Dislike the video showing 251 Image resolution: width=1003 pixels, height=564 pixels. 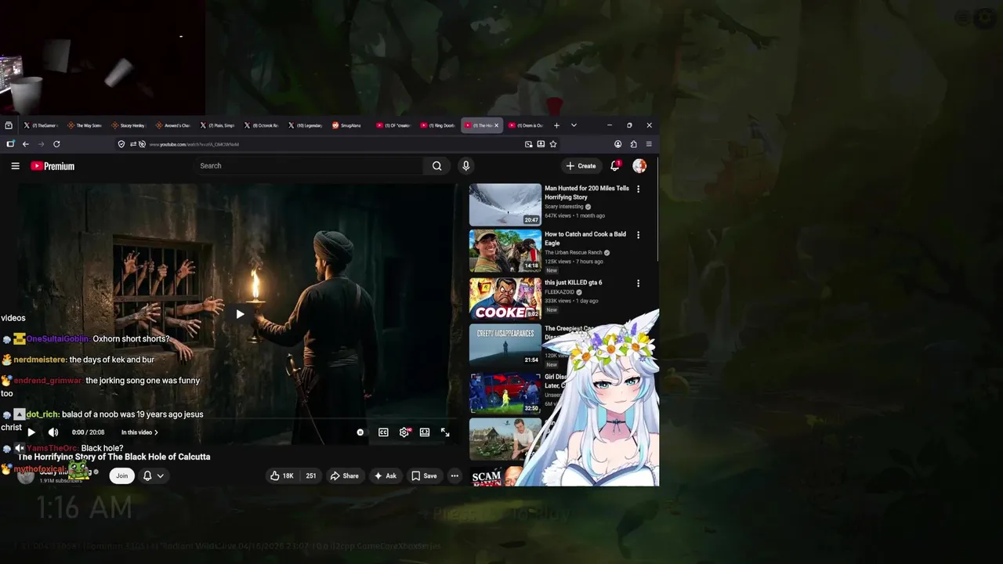click(311, 475)
